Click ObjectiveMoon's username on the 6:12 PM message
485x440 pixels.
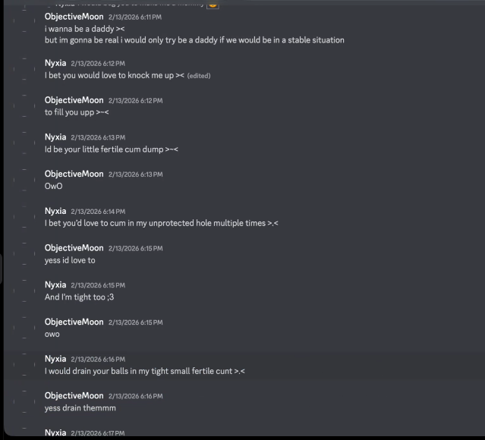pyautogui.click(x=74, y=100)
